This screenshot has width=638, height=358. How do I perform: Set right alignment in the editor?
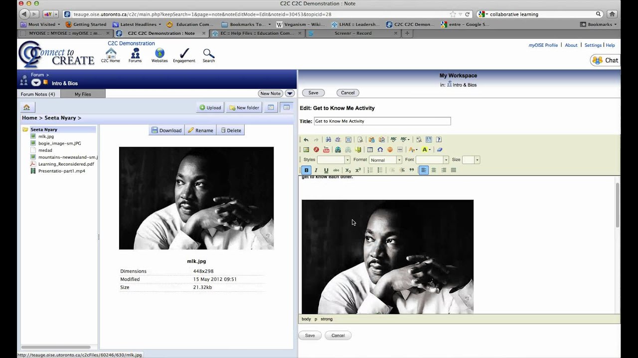[x=444, y=170]
